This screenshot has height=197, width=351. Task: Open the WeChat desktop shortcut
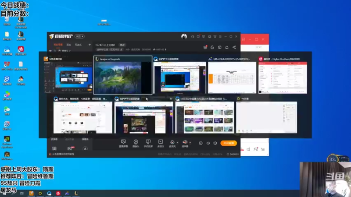coord(7,111)
